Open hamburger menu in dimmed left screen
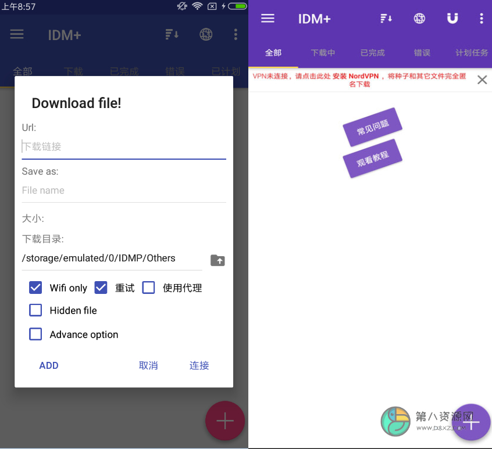492x449 pixels. (17, 34)
